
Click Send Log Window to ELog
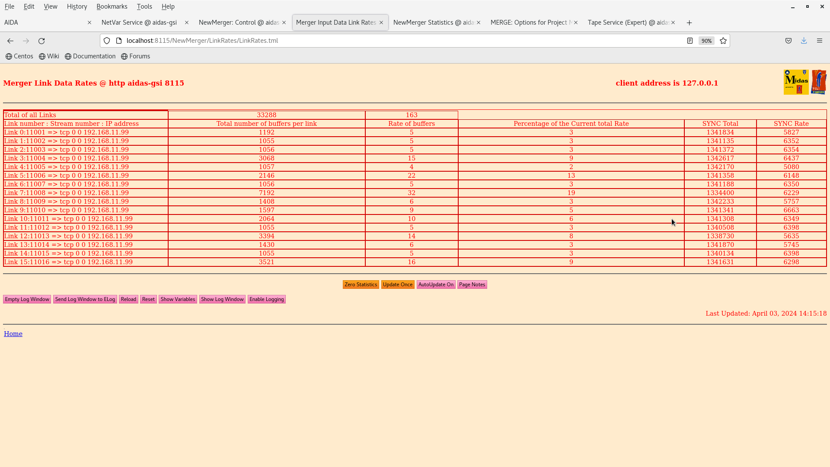click(x=85, y=299)
